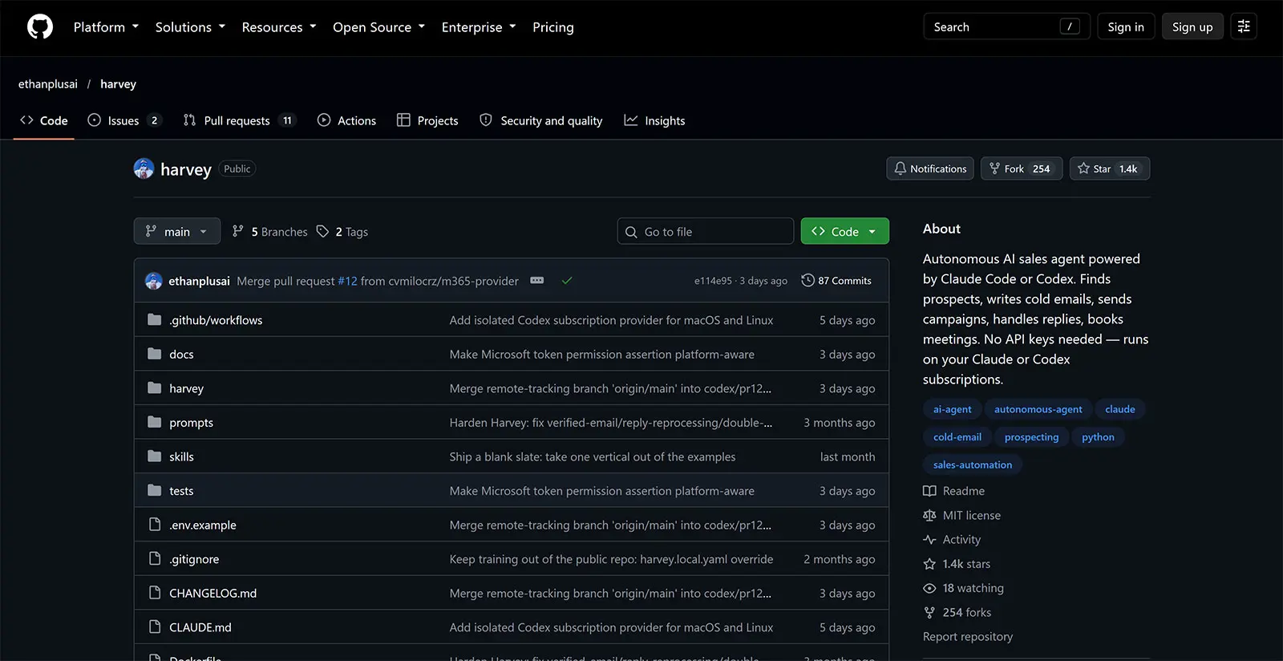
Task: Click the tests folder icon
Action: click(155, 491)
